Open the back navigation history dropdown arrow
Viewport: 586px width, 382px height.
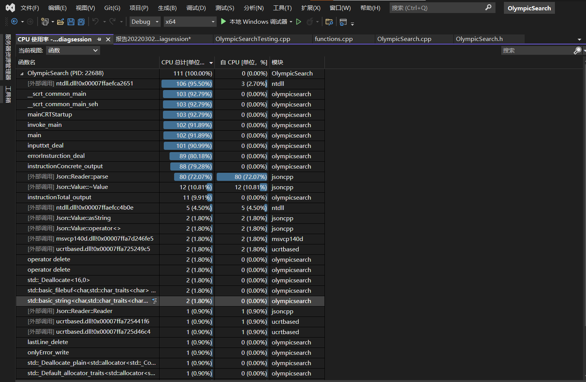(22, 22)
